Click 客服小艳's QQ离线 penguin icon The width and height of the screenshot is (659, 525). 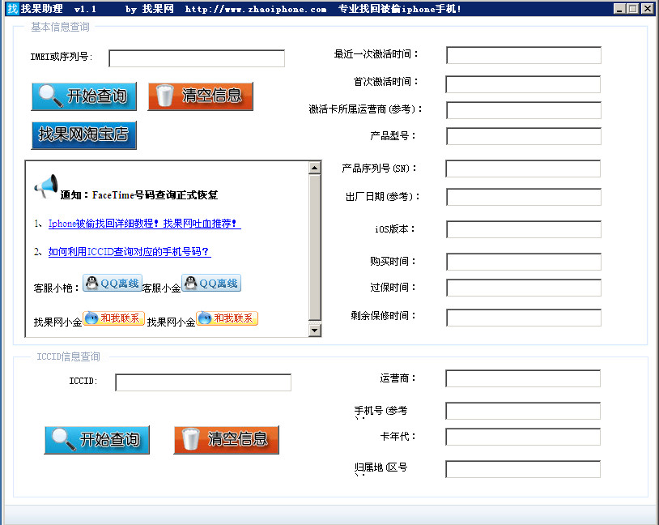tap(91, 283)
